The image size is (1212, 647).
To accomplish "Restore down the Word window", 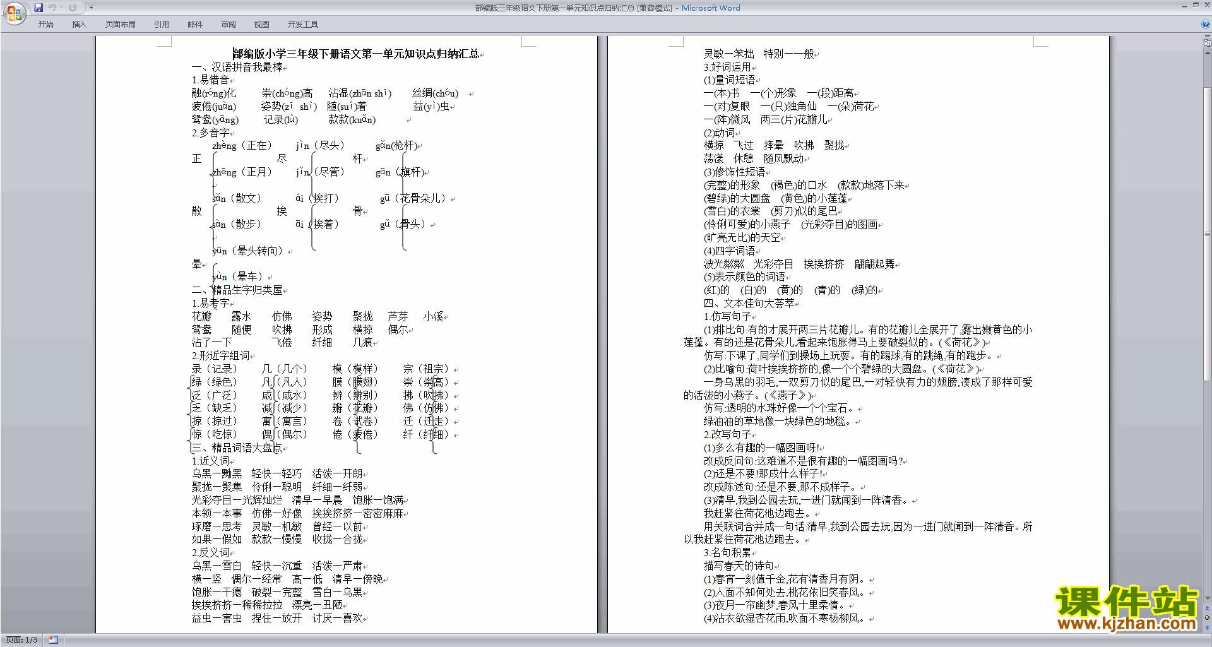I will pos(1196,5).
